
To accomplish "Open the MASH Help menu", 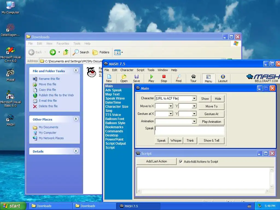I will pos(174,70).
